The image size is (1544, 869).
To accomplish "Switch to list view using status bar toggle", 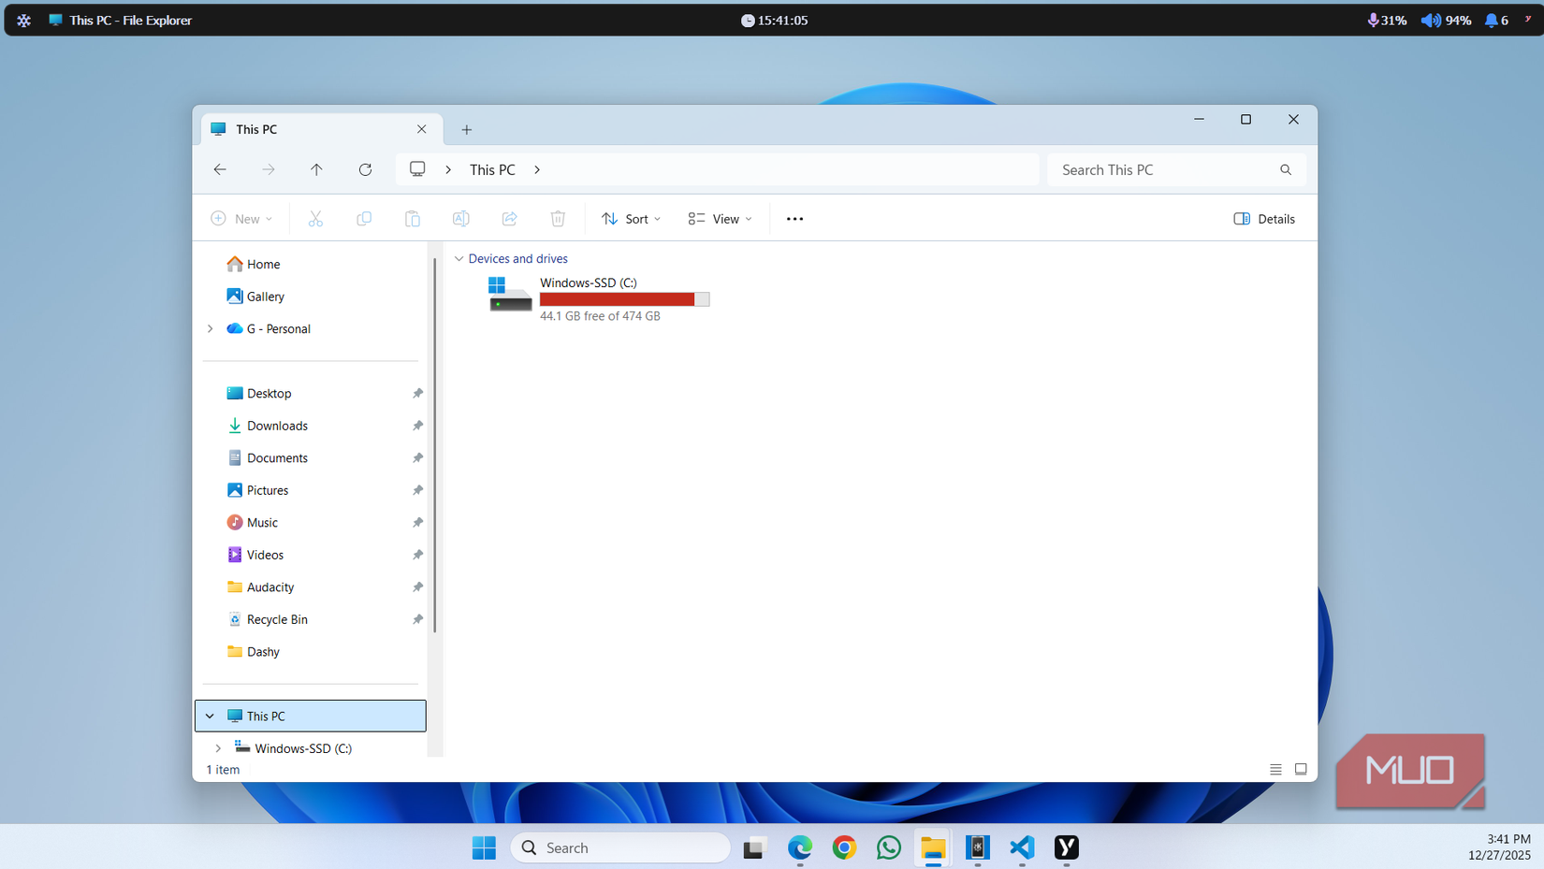I will 1275,769.
